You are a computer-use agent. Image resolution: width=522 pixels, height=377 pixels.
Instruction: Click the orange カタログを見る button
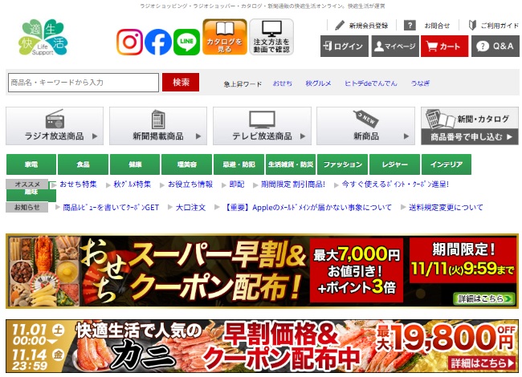(225, 37)
